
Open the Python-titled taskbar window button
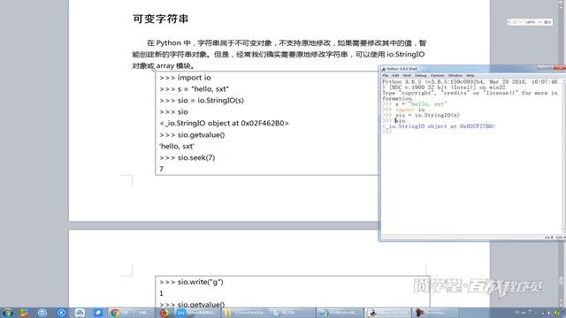[x=340, y=313]
